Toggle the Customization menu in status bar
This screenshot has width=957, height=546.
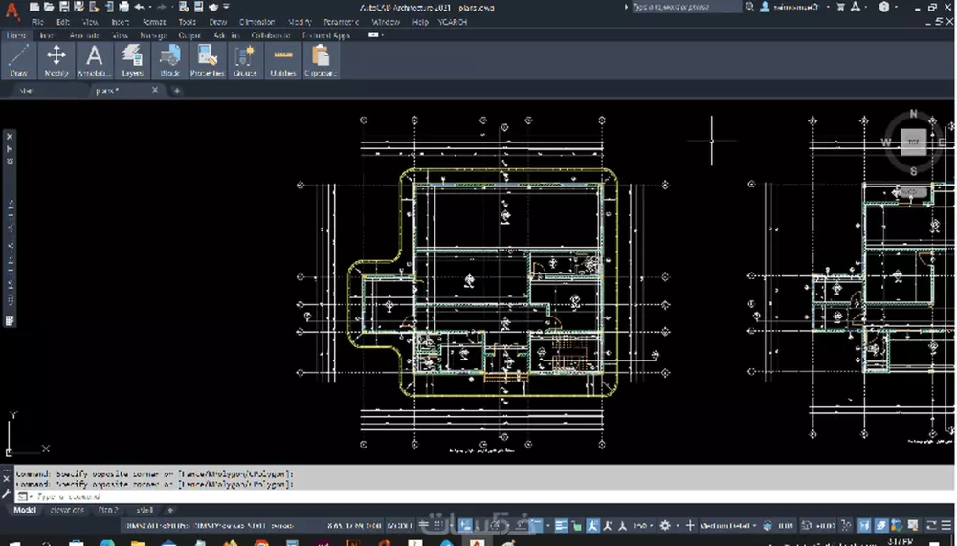(x=946, y=526)
